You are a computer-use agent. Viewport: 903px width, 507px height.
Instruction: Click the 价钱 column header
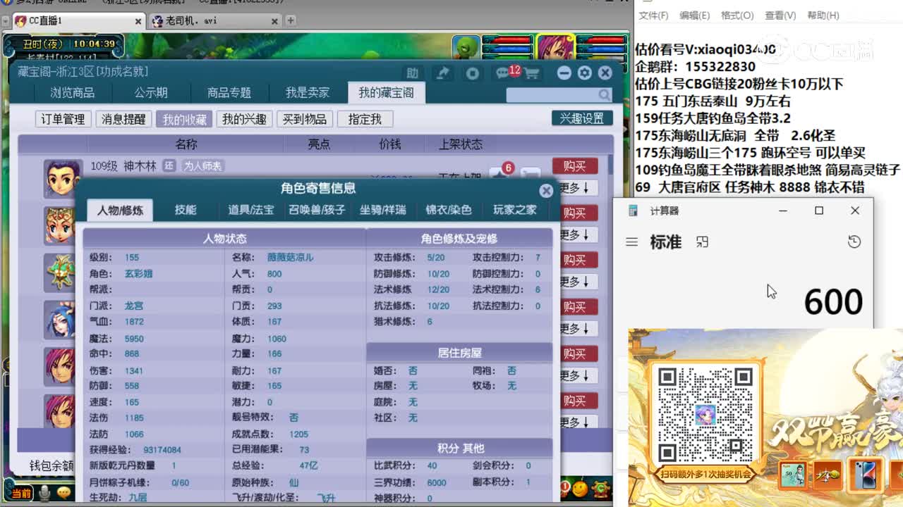(389, 144)
